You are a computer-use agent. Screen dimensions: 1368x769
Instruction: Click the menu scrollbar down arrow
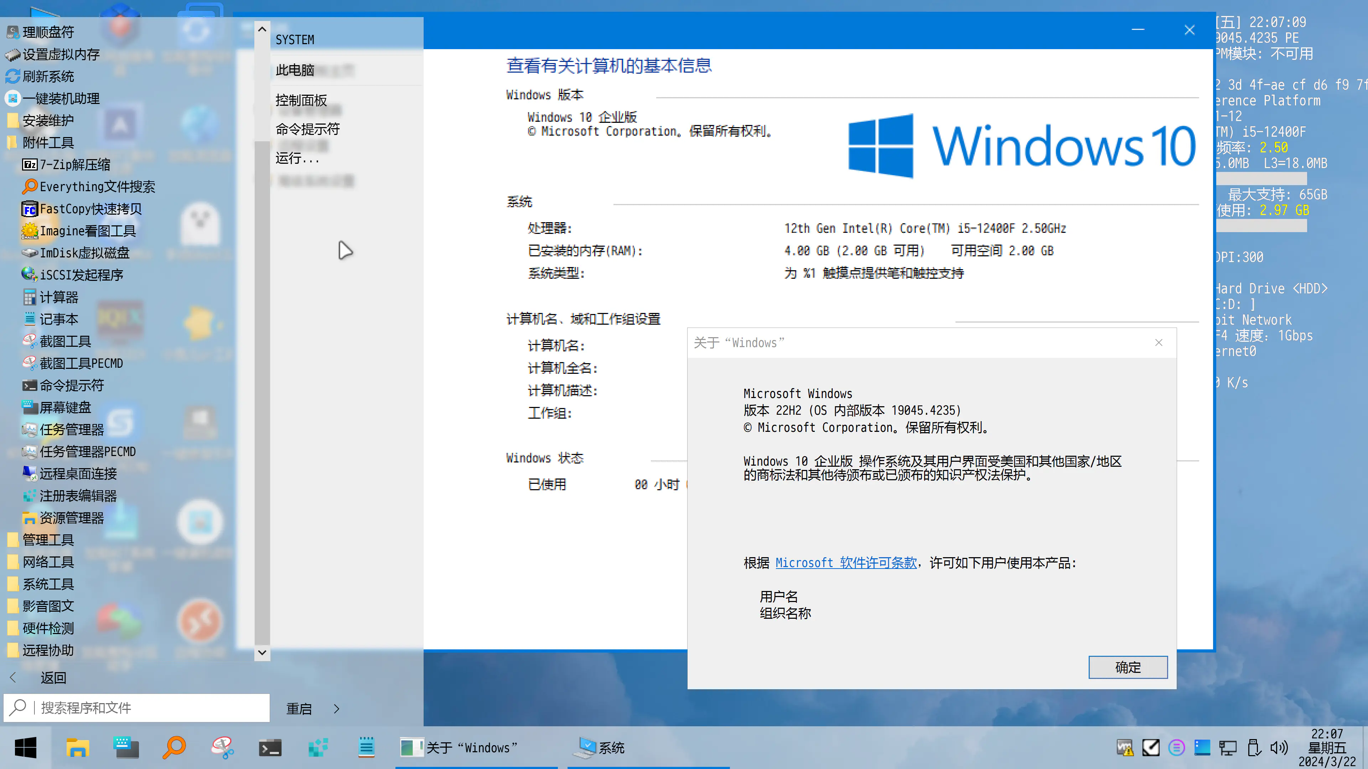click(262, 652)
